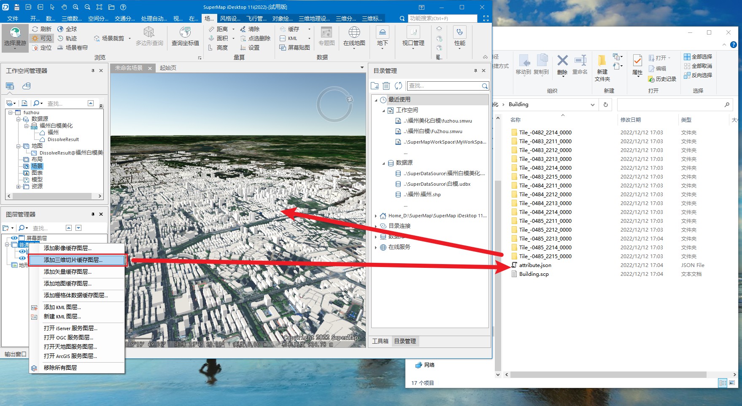Screen dimensions: 742x406
Task: Close the 未命名场景 tab
Action: coord(150,68)
